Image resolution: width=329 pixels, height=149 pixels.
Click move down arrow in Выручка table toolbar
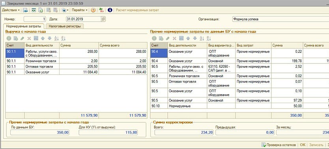pyautogui.click(x=50, y=38)
